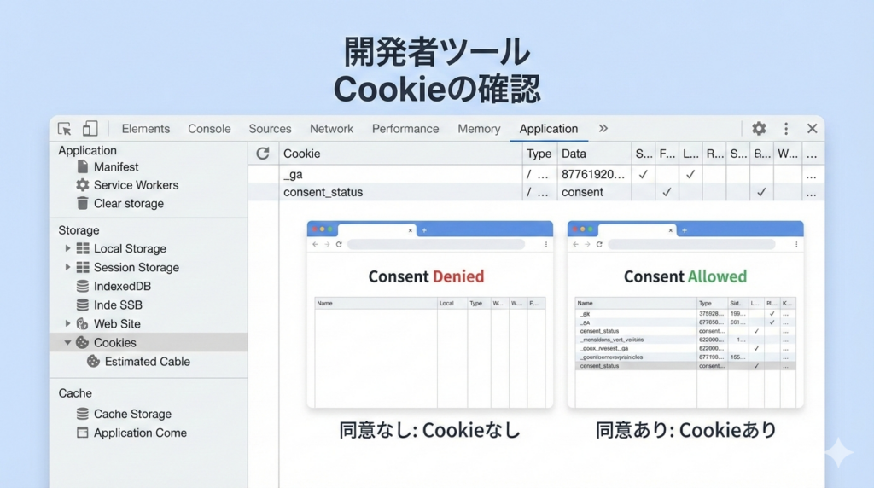
Task: Close the tab in Consent Denied window
Action: click(x=411, y=230)
